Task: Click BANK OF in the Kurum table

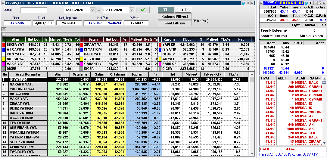Action: click(x=169, y=64)
